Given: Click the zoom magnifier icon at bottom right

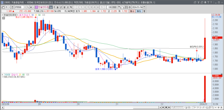Looking at the screenshot, I should pyautogui.click(x=213, y=107).
